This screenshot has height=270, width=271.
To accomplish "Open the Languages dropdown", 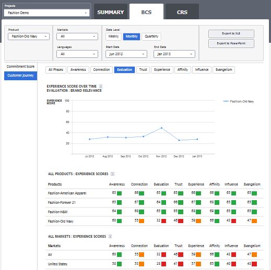I will (x=77, y=54).
